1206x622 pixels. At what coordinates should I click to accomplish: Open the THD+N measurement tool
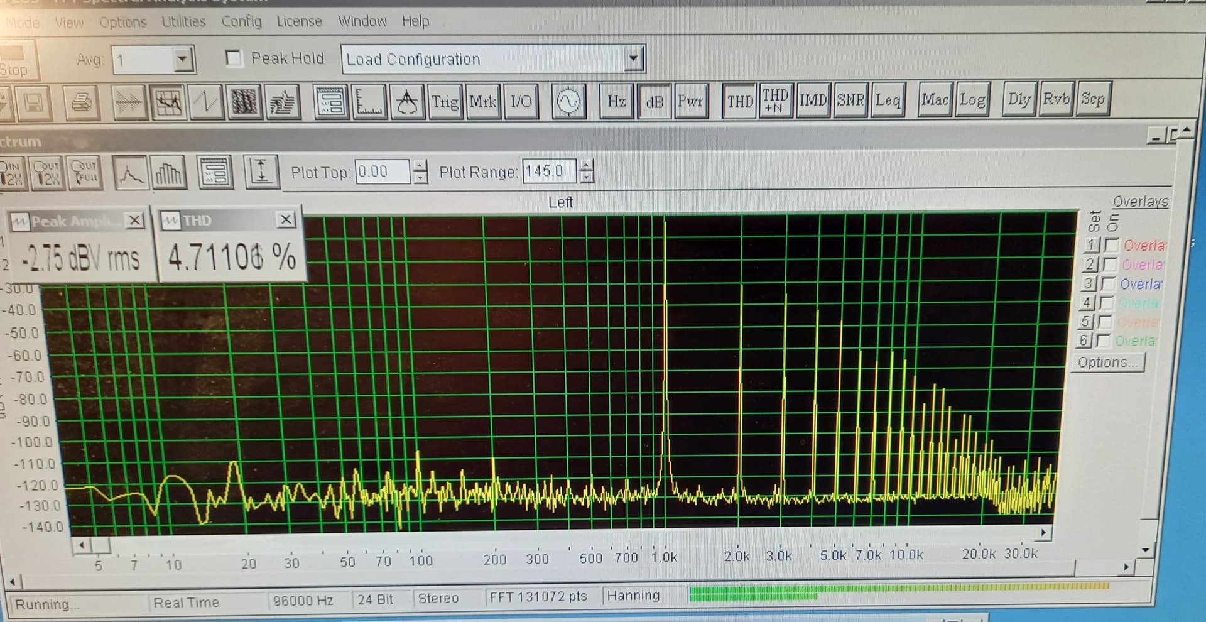(775, 101)
